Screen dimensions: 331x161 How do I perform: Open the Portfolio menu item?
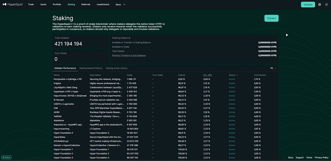(57, 4)
